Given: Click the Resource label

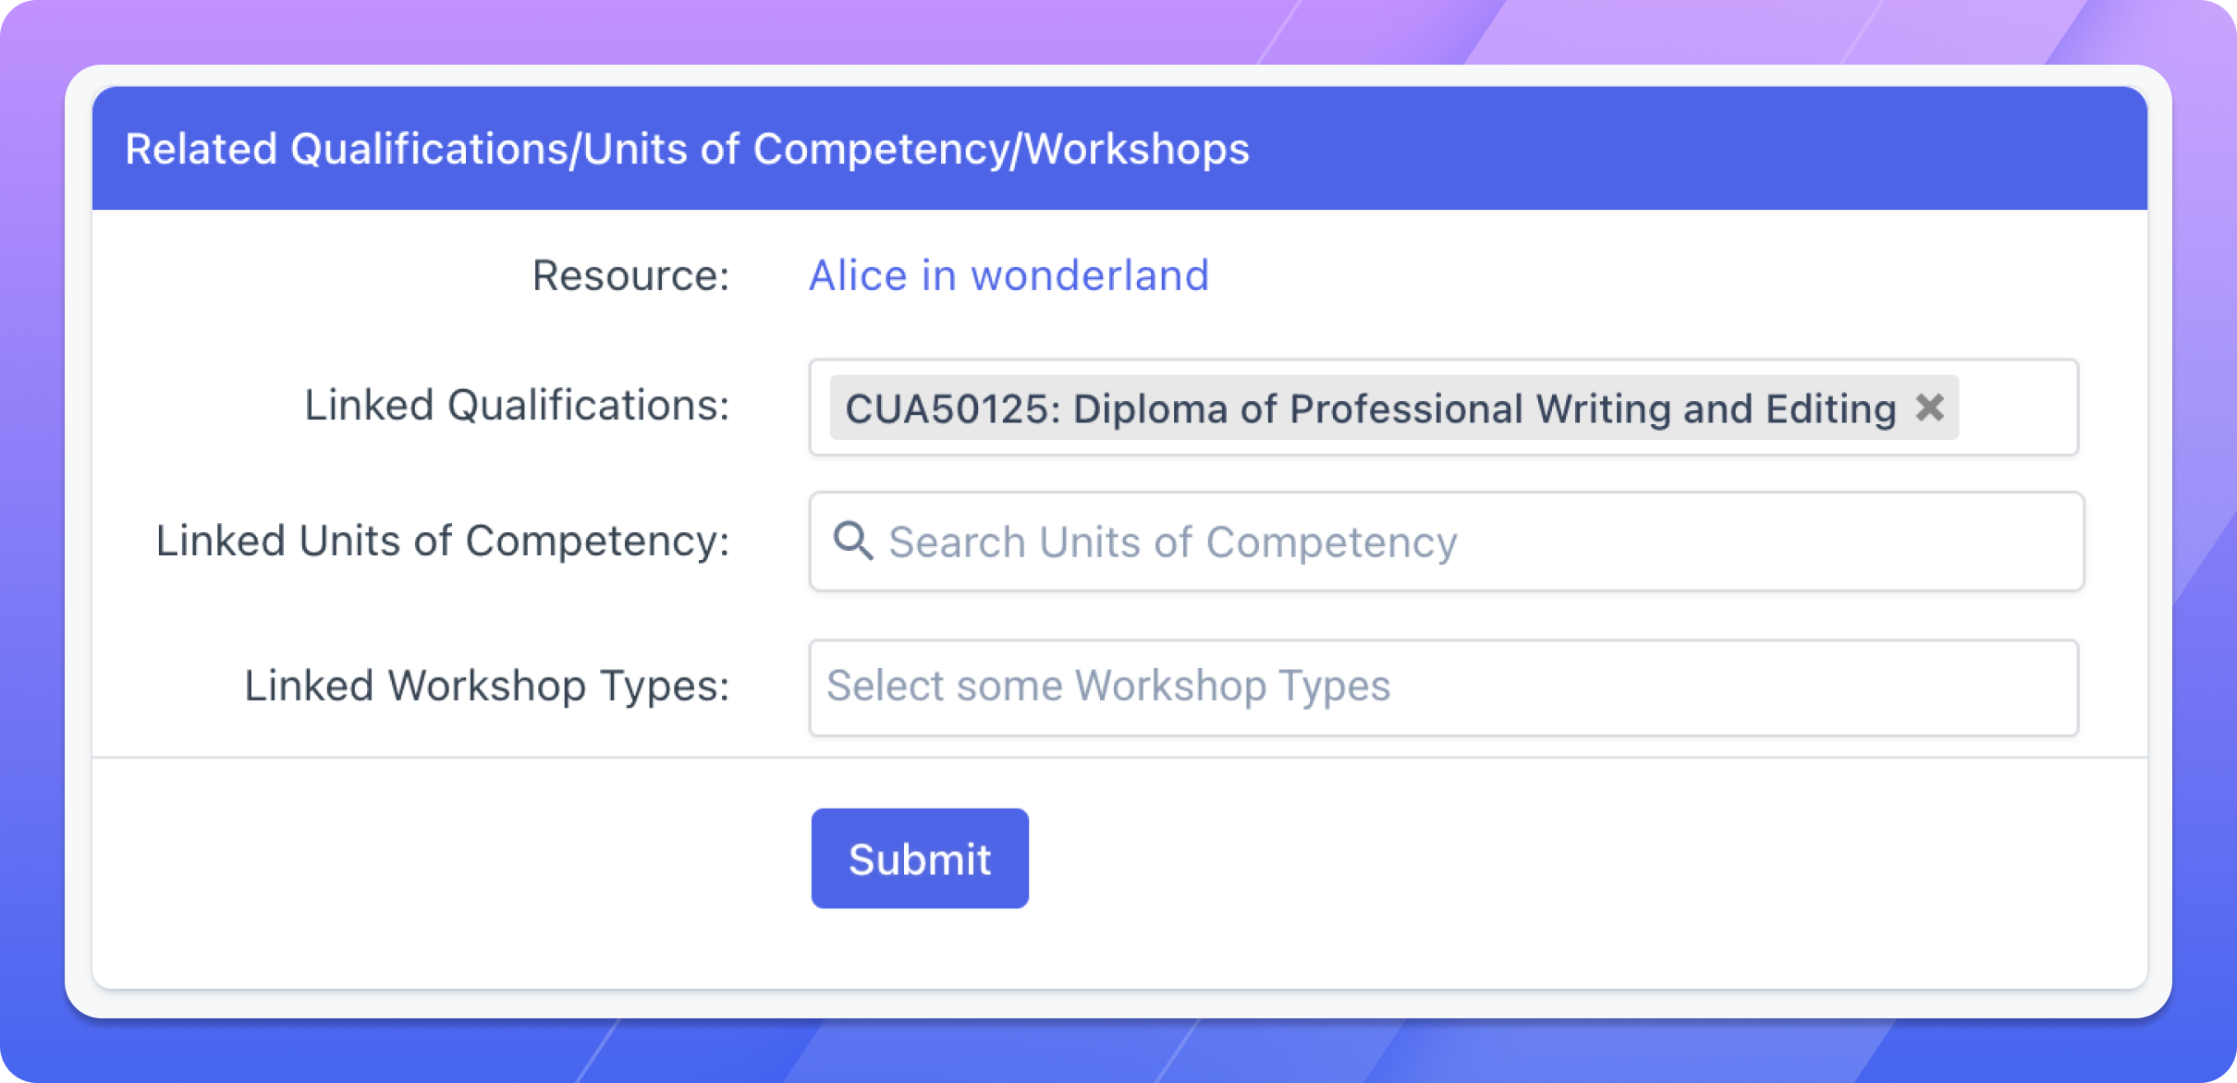Looking at the screenshot, I should [x=630, y=275].
